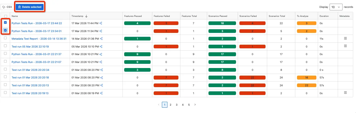Toggle select-all checkbox in table header
Viewport: 356px width, 113px height.
pyautogui.click(x=5, y=16)
